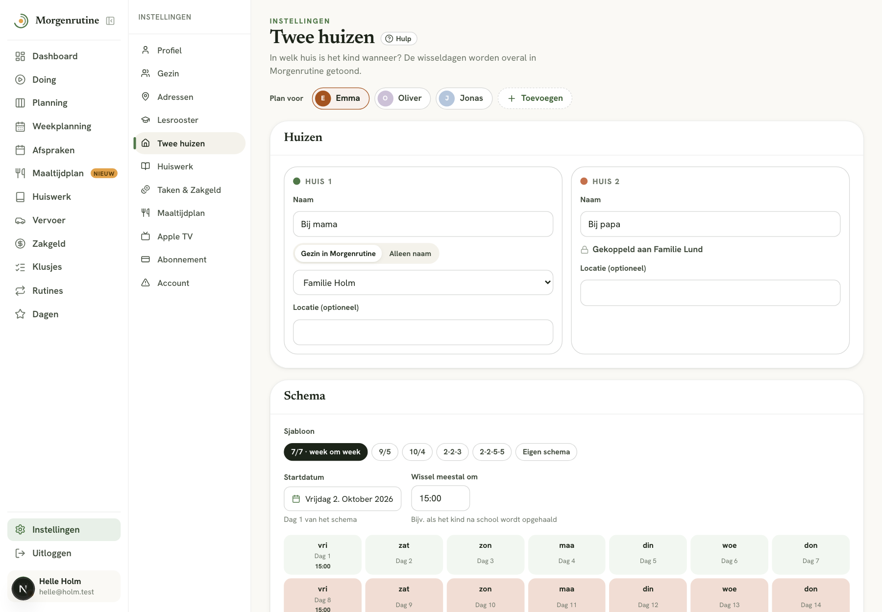Open Weekplanning calendar icon
This screenshot has width=882, height=612.
(x=20, y=126)
